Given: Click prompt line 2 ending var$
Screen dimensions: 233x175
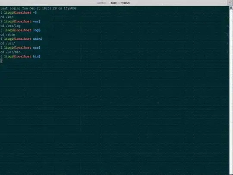Looking at the screenshot, I should [x=20, y=22].
